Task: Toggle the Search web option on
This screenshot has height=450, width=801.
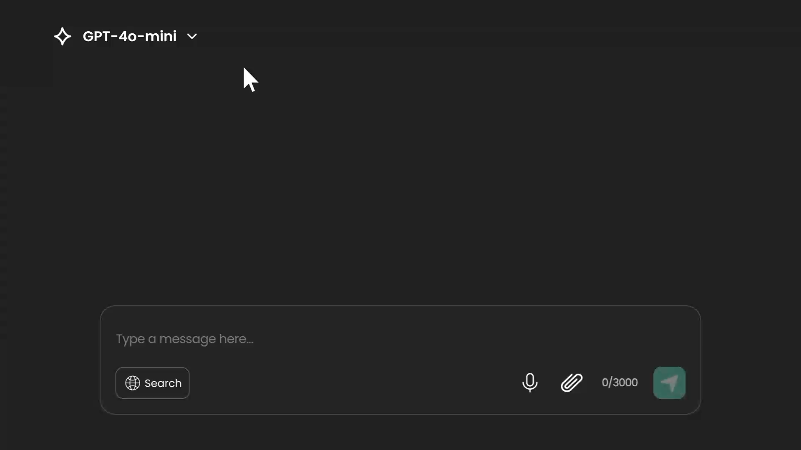Action: (x=153, y=383)
